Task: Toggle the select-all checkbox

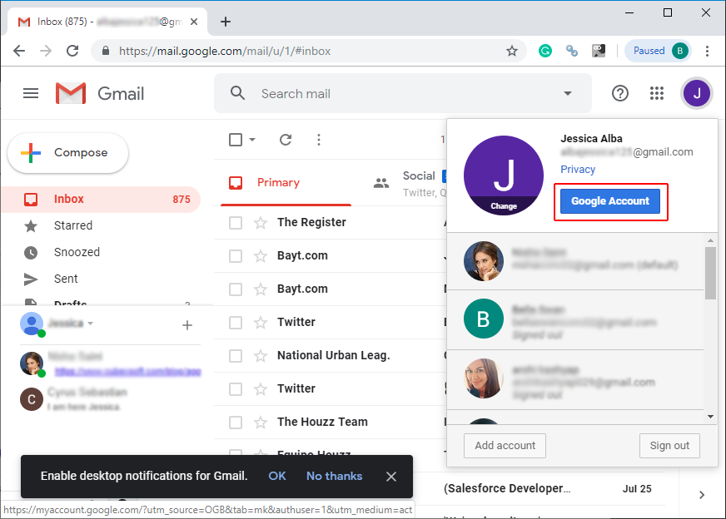Action: [x=236, y=139]
